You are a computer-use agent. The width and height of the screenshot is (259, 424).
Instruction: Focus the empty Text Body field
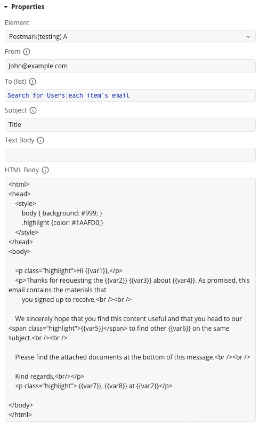click(130, 155)
